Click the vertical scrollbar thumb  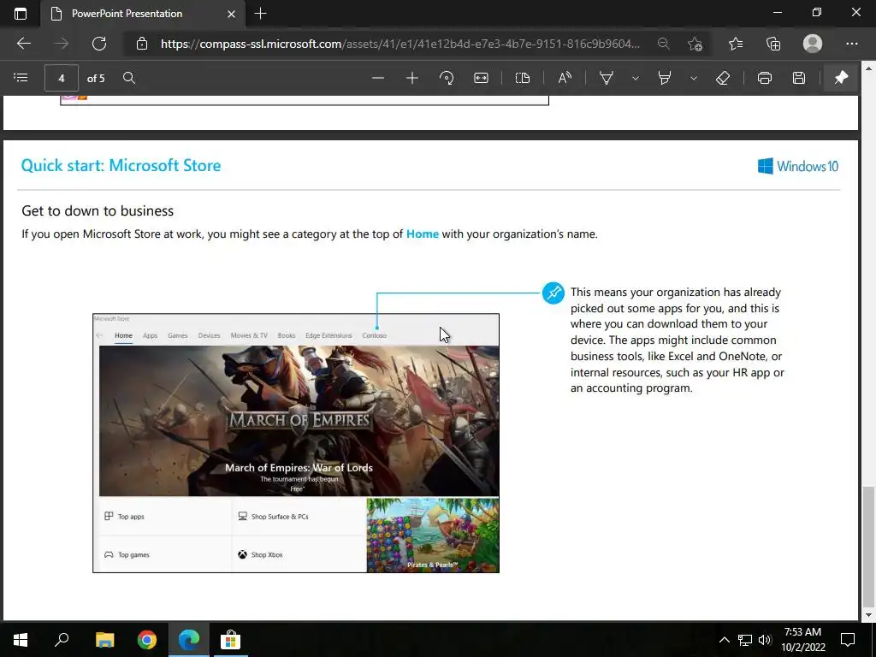click(x=868, y=546)
